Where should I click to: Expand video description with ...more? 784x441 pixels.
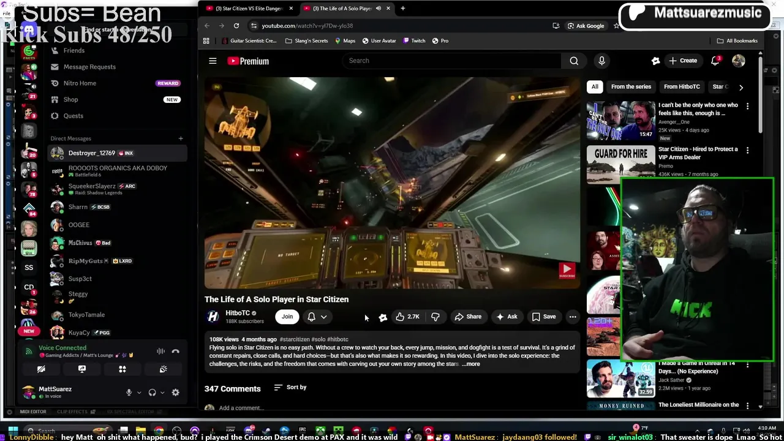click(471, 364)
